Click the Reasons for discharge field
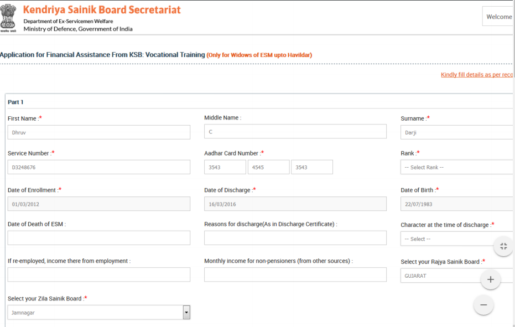 pos(295,238)
